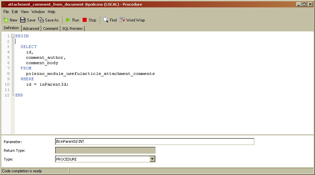This screenshot has width=315, height=175.
Task: Click the Word Wrap text button
Action: [x=136, y=20]
